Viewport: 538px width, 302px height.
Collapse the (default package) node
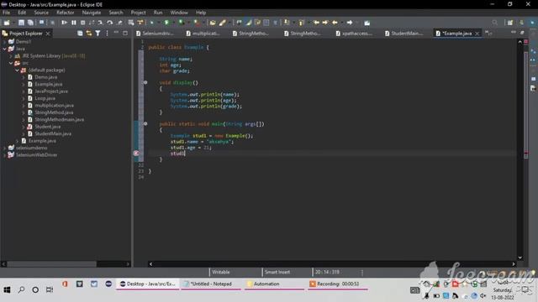[x=17, y=70]
